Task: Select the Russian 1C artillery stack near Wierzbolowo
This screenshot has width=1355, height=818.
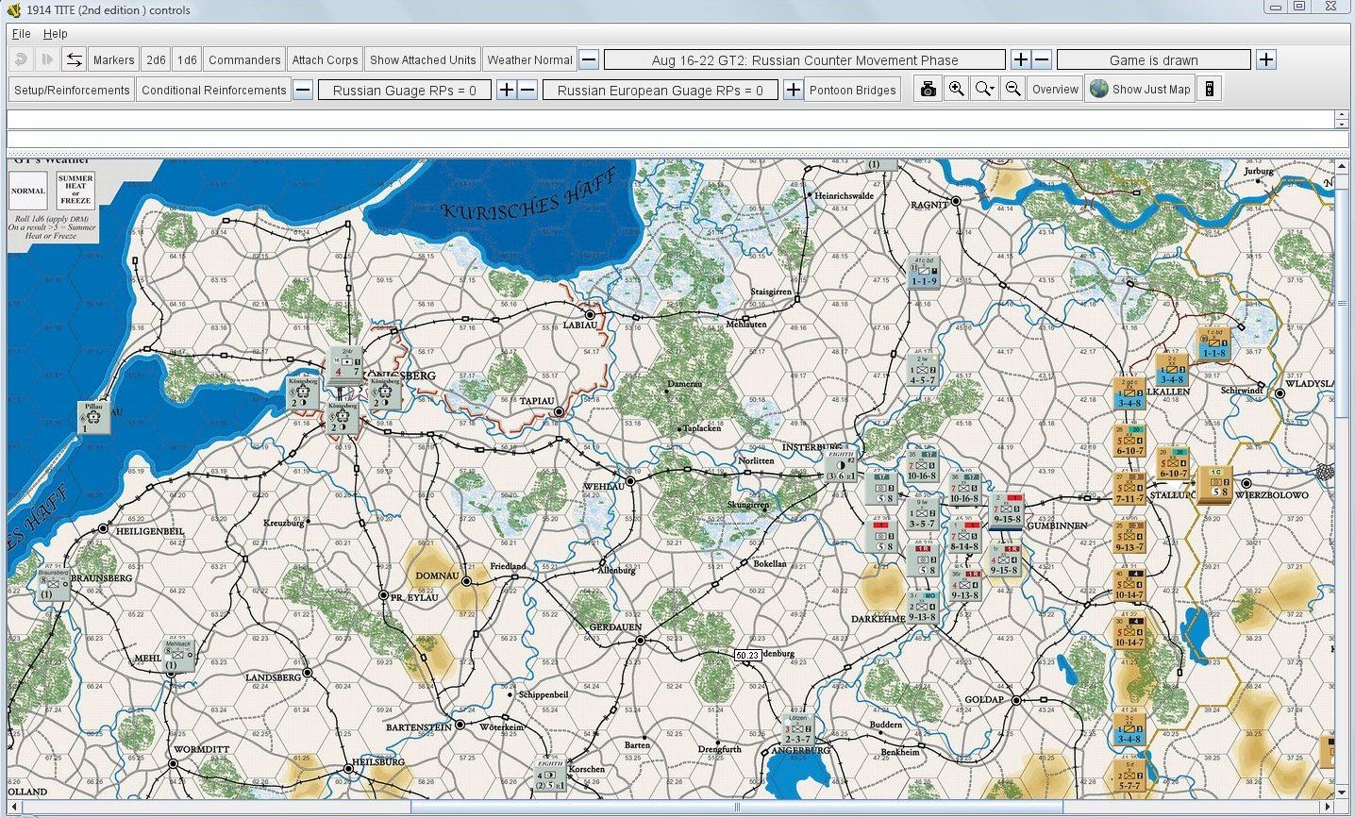Action: pos(1214,483)
